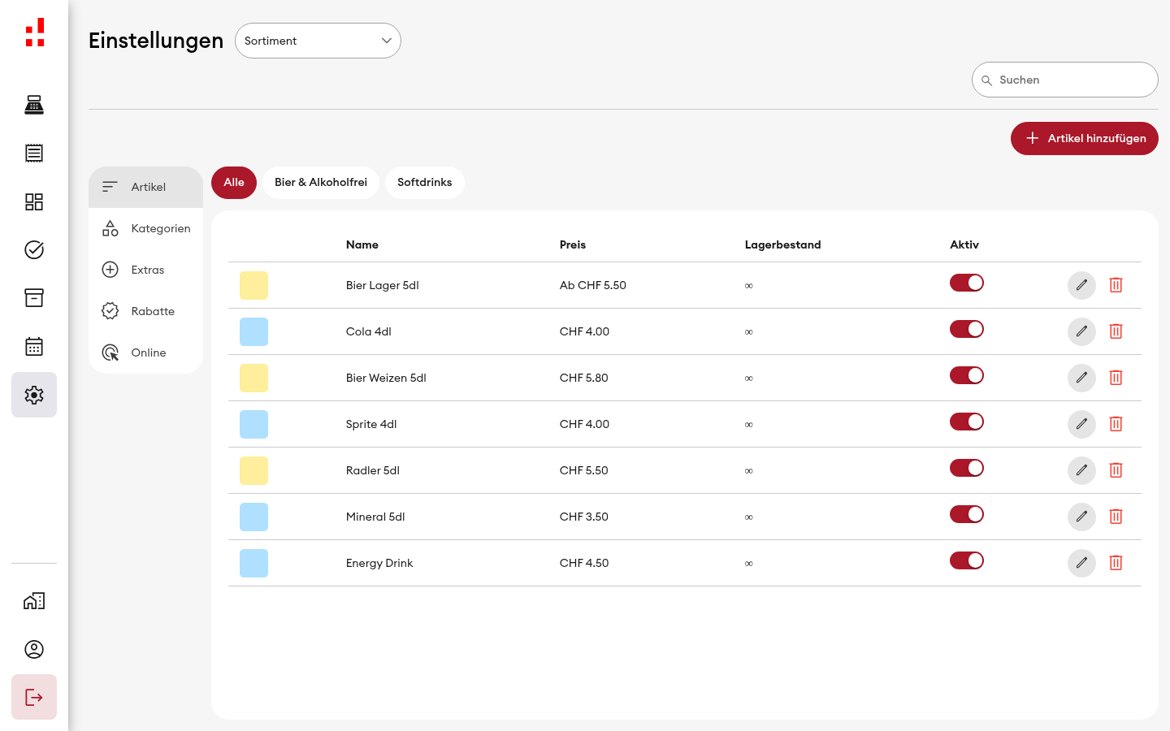Click the yellow swatch of Bier Weizen

253,378
